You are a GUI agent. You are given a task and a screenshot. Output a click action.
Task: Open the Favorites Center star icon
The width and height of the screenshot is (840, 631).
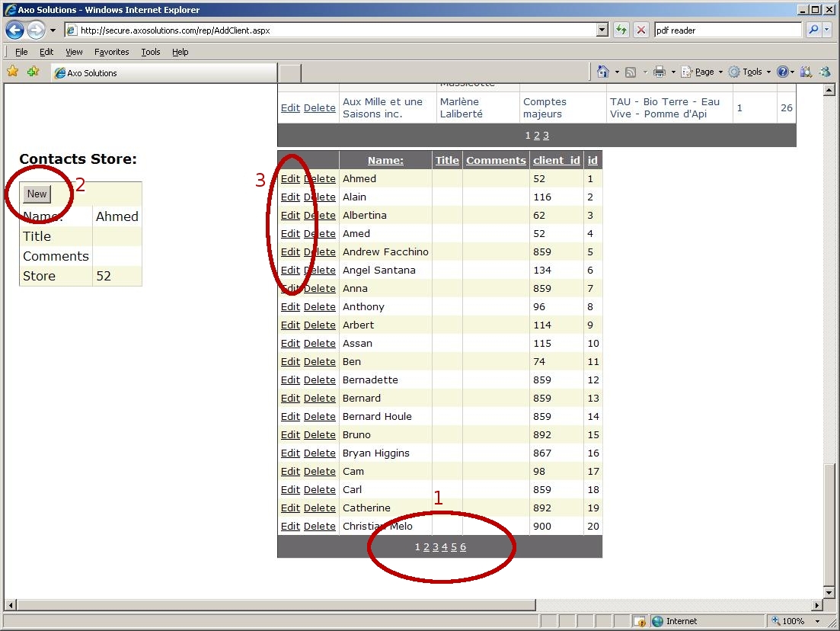[13, 72]
